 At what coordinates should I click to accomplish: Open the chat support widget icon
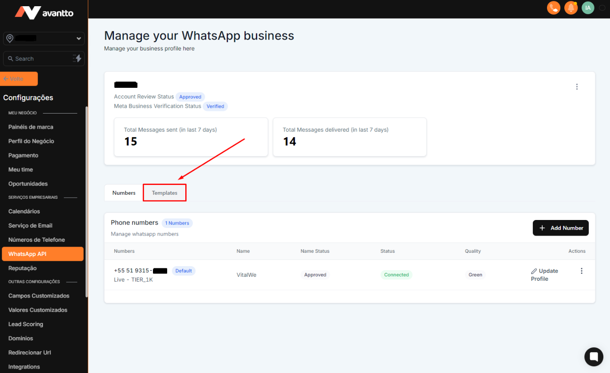click(594, 356)
